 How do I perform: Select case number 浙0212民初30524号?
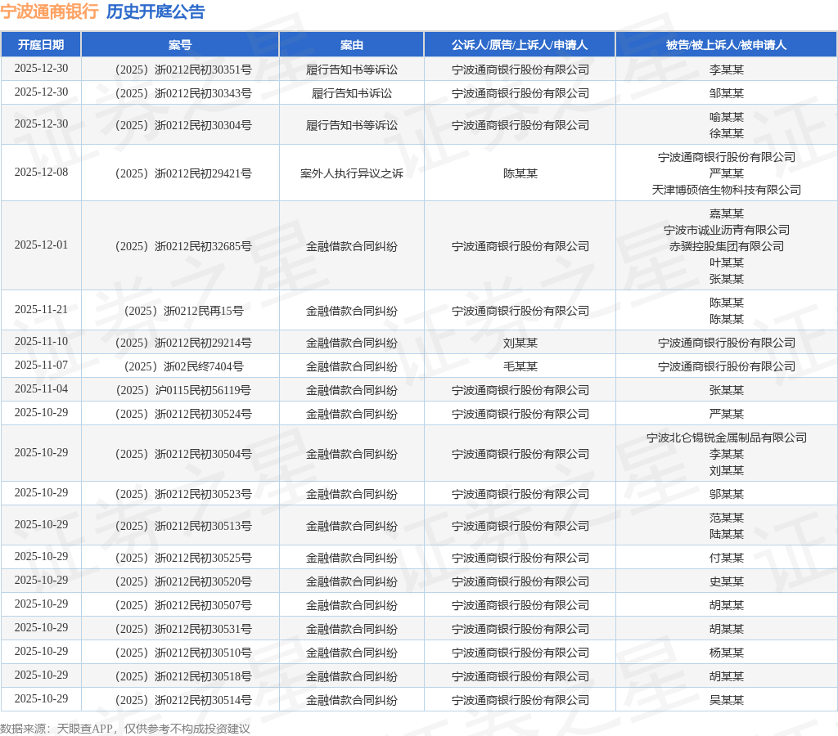coord(183,414)
